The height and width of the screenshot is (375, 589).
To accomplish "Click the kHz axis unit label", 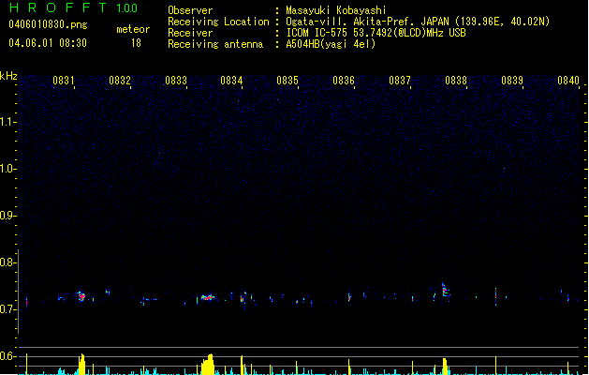I will (x=8, y=76).
